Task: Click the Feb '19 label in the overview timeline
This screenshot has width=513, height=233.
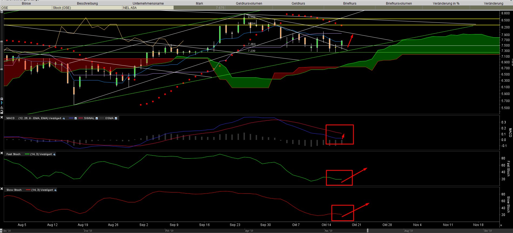Action: click(169, 231)
